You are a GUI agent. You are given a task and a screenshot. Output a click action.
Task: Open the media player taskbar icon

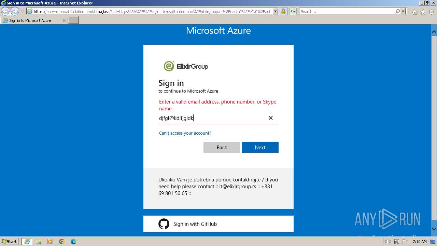[50, 242]
